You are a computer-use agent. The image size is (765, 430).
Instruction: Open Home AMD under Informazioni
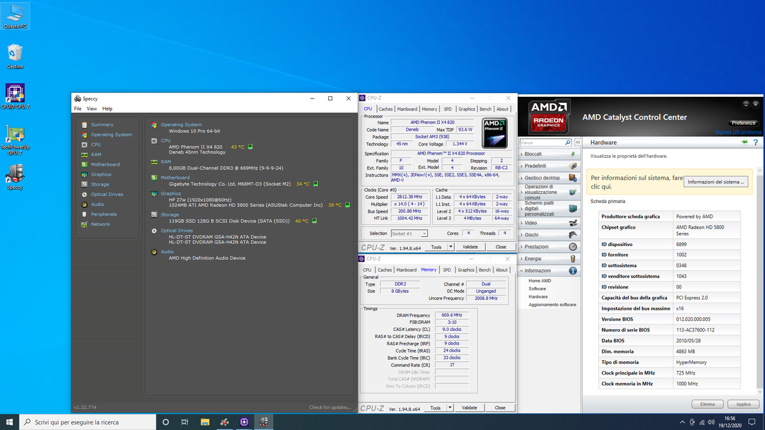point(540,281)
